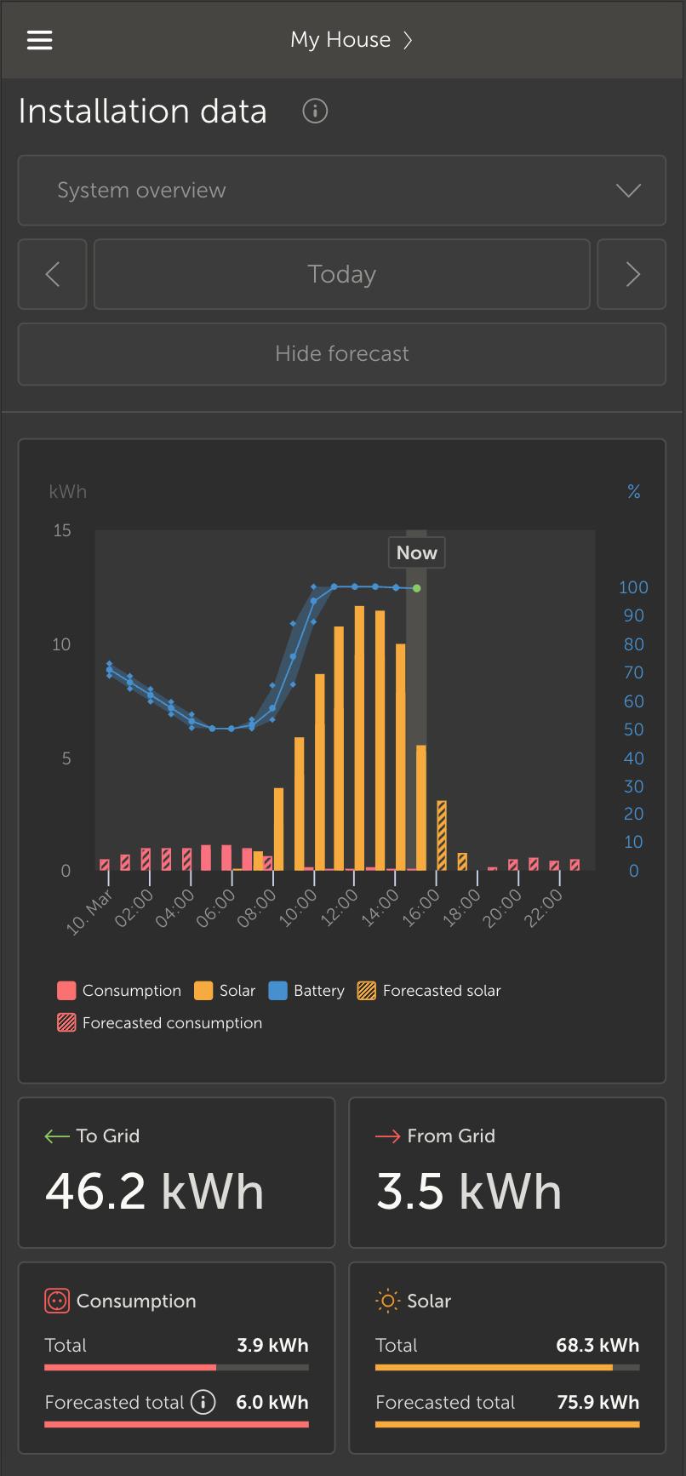
Task: Advance to the next day with right arrow
Action: tap(632, 274)
